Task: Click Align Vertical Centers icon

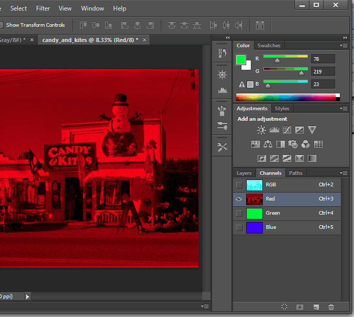Action: 96,25
